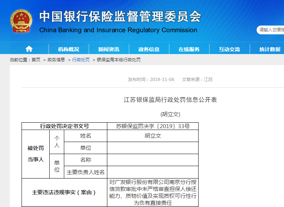Open the 统计数据 menu
Viewport: 284px width, 207px height.
[270, 49]
